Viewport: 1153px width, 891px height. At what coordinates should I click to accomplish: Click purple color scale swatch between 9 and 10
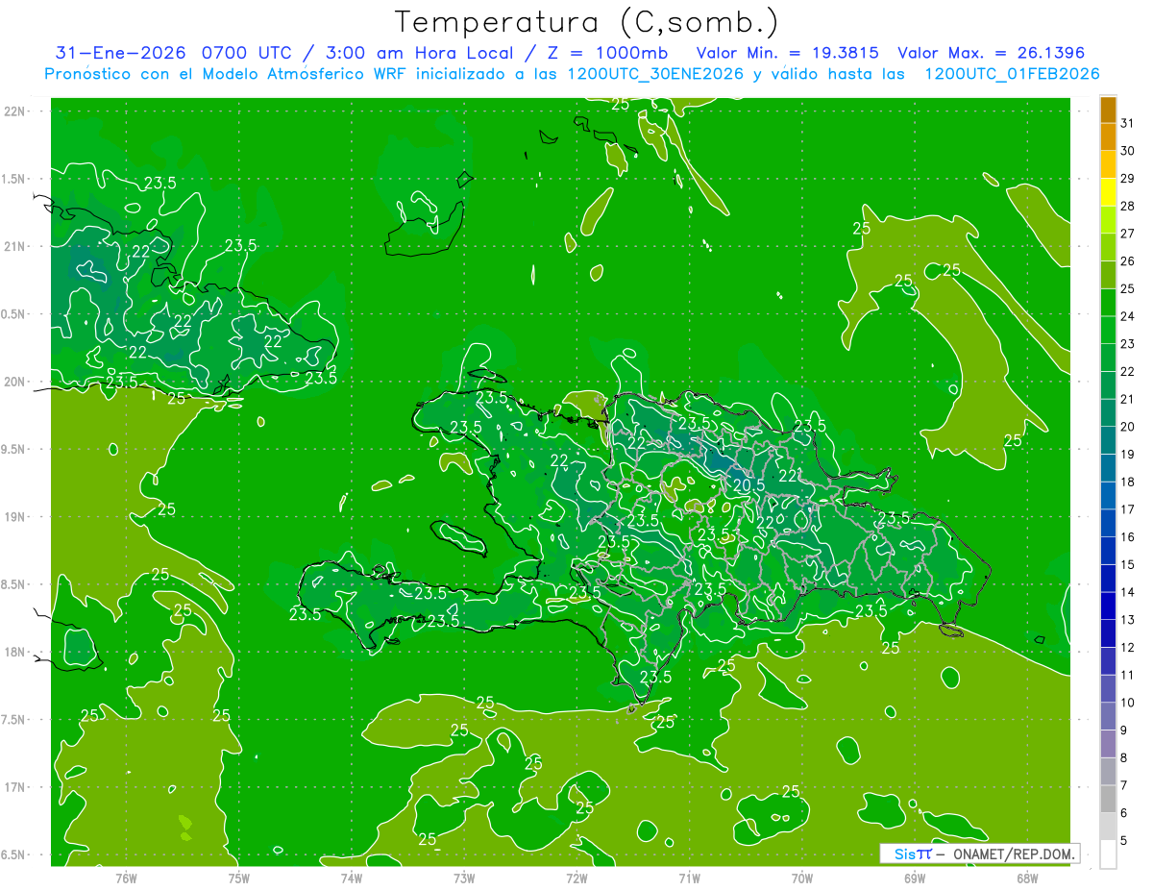[1108, 717]
